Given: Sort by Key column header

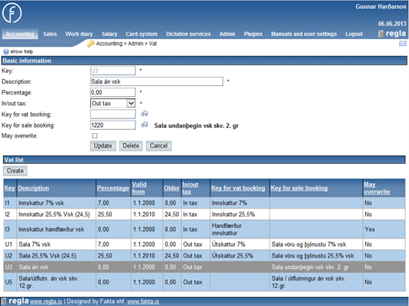Looking at the screenshot, I should coord(10,188).
